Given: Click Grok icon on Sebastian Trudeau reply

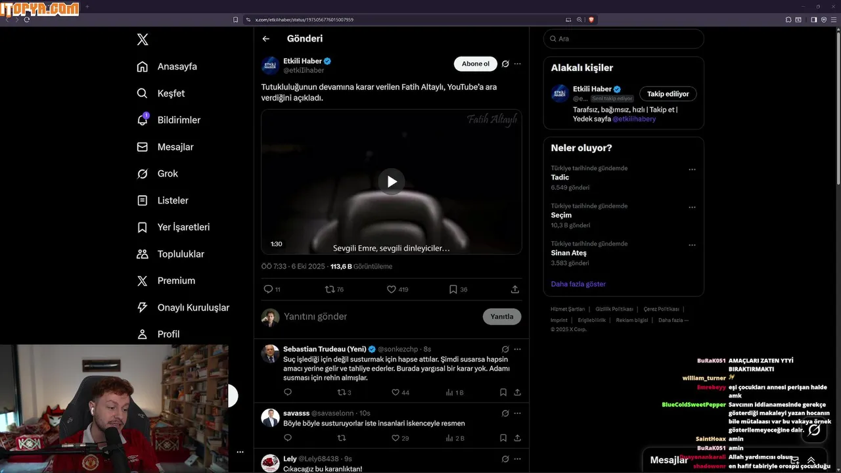Looking at the screenshot, I should (505, 349).
